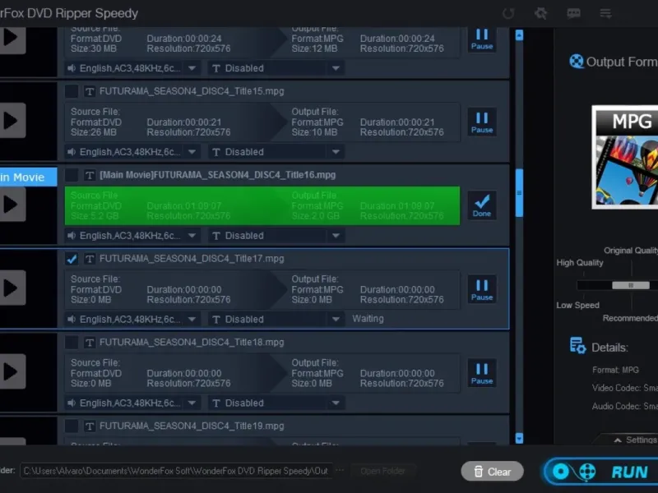Edit title icon for Title17
The height and width of the screenshot is (493, 658).
[90, 259]
